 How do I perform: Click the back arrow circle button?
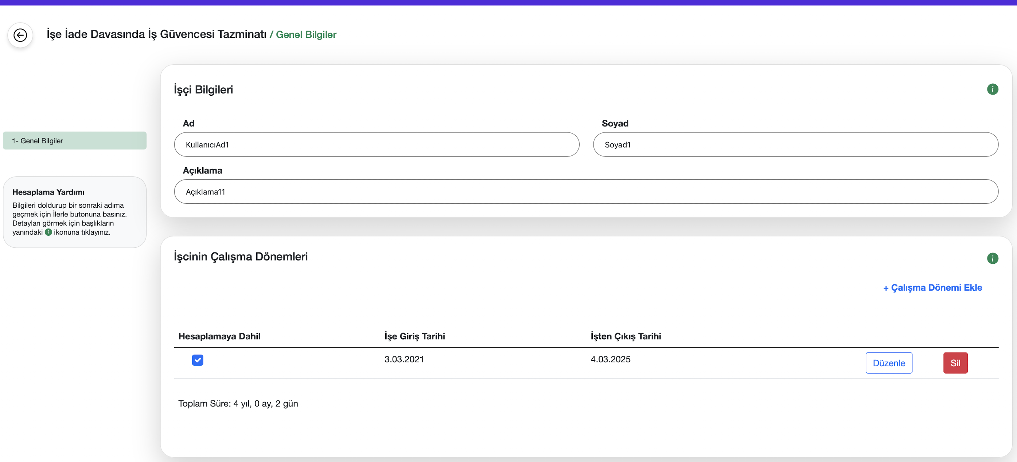pos(20,35)
